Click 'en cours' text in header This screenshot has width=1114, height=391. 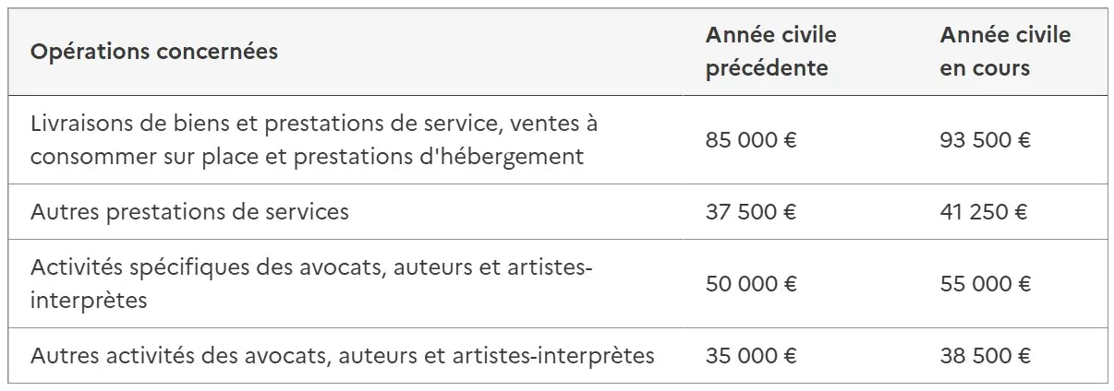click(985, 69)
